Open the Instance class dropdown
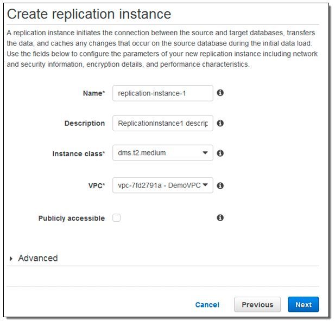The image size is (335, 321). [x=162, y=153]
